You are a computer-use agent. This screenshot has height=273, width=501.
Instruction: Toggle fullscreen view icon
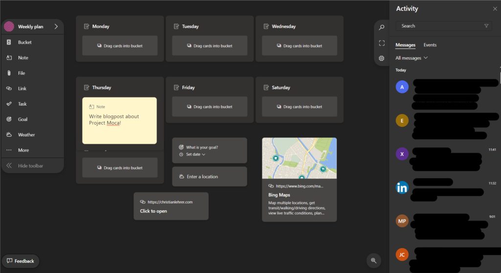pos(382,43)
